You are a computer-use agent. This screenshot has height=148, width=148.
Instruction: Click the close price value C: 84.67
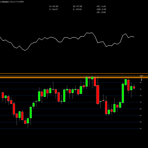click(x=54, y=9)
